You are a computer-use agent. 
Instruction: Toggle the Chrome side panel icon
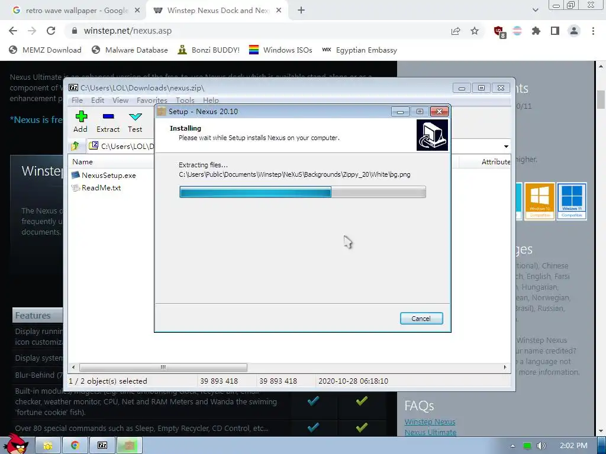point(555,31)
